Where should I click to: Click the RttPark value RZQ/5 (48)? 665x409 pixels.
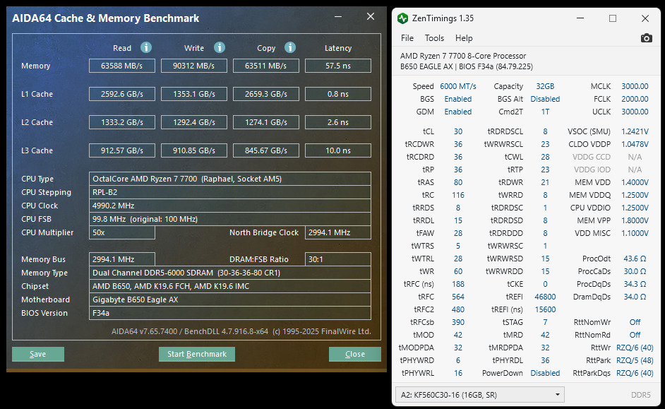tap(635, 361)
